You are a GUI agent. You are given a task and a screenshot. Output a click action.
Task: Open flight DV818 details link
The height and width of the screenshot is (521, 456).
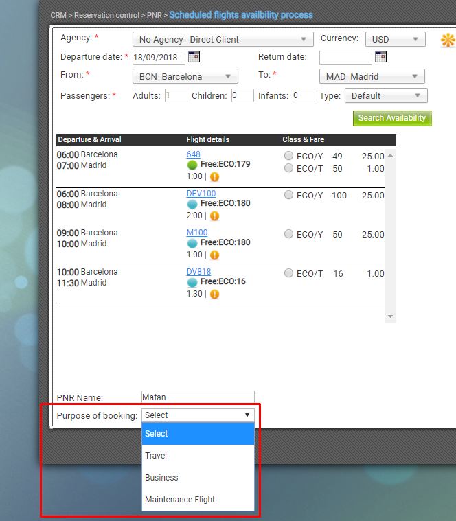click(198, 272)
